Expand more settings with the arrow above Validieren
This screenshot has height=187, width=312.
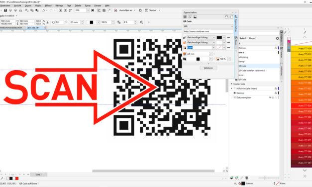208,64
